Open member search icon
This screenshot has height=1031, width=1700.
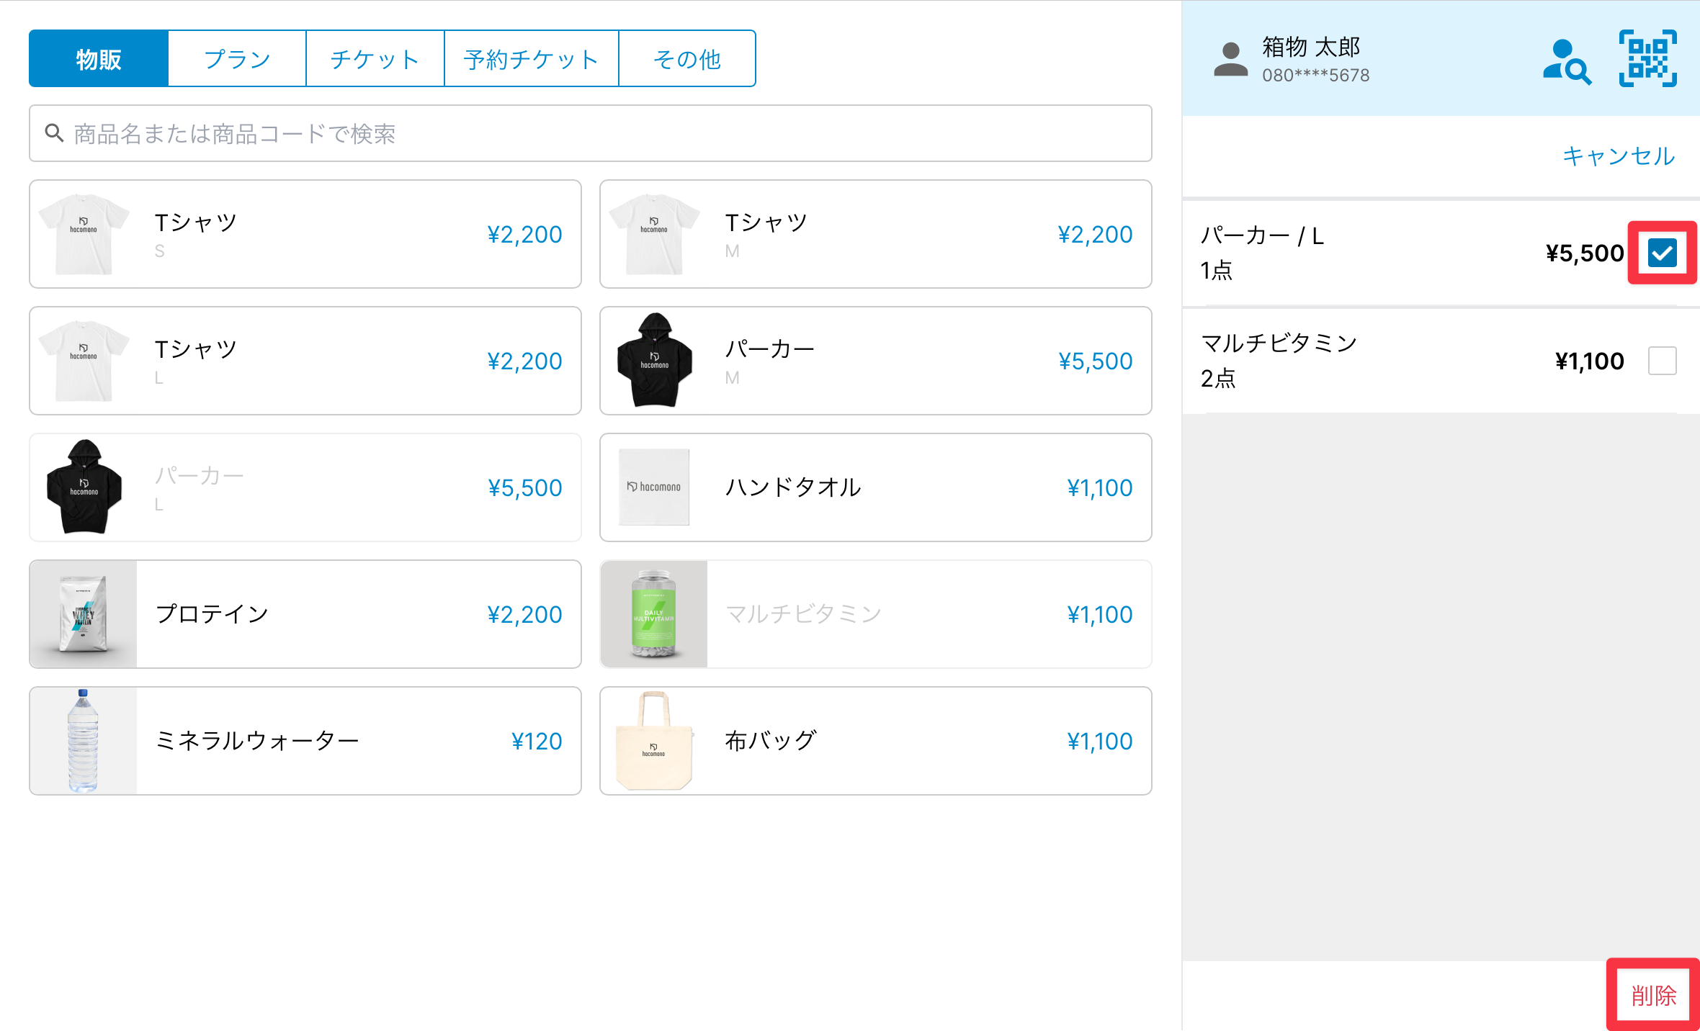[1567, 61]
